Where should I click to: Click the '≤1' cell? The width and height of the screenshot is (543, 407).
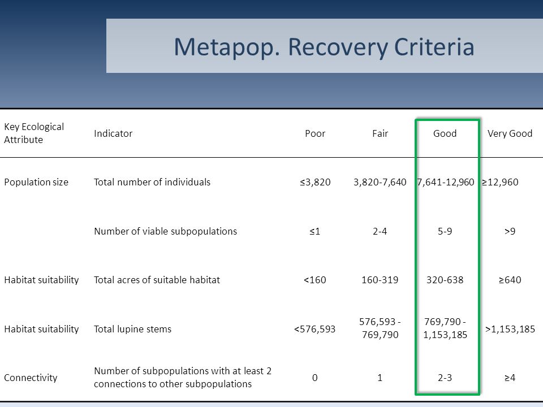click(x=315, y=231)
